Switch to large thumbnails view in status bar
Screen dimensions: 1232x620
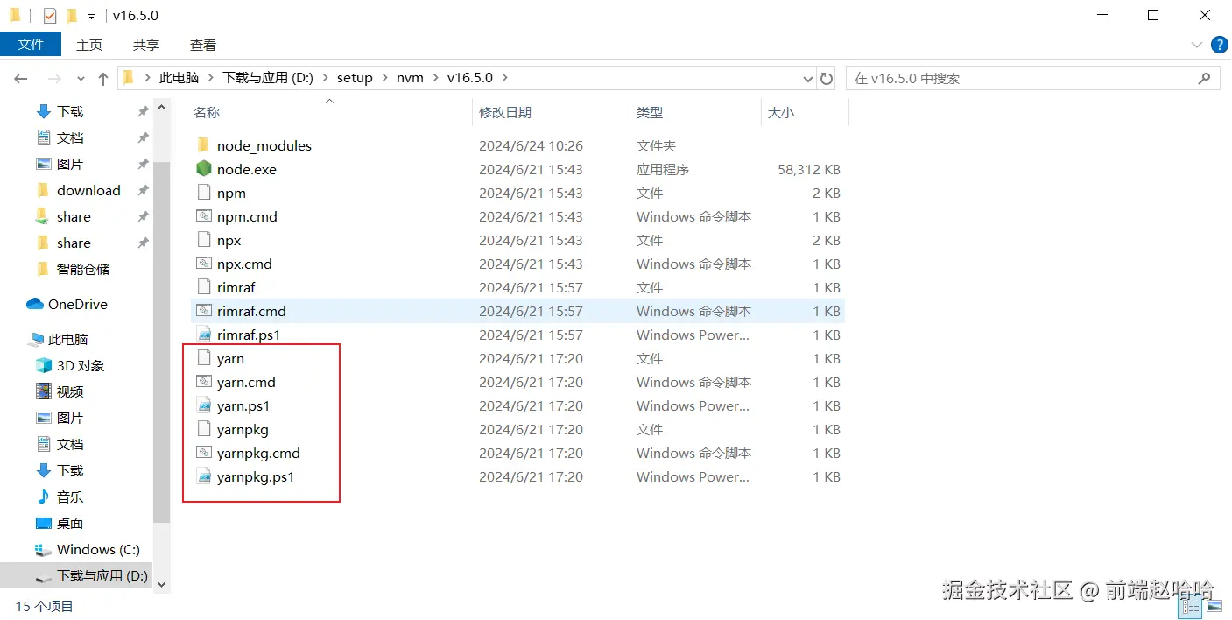tap(1213, 605)
